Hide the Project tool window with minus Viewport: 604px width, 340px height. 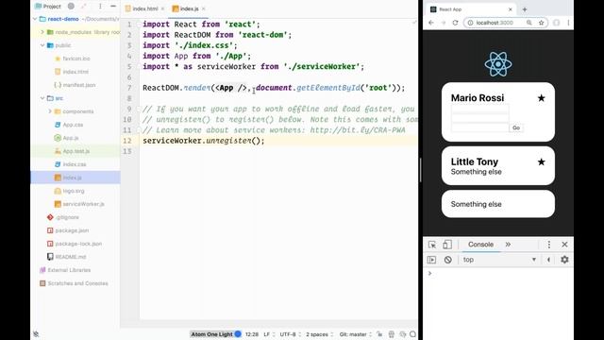pyautogui.click(x=113, y=7)
